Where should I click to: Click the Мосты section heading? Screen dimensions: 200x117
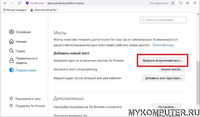pyautogui.click(x=60, y=33)
